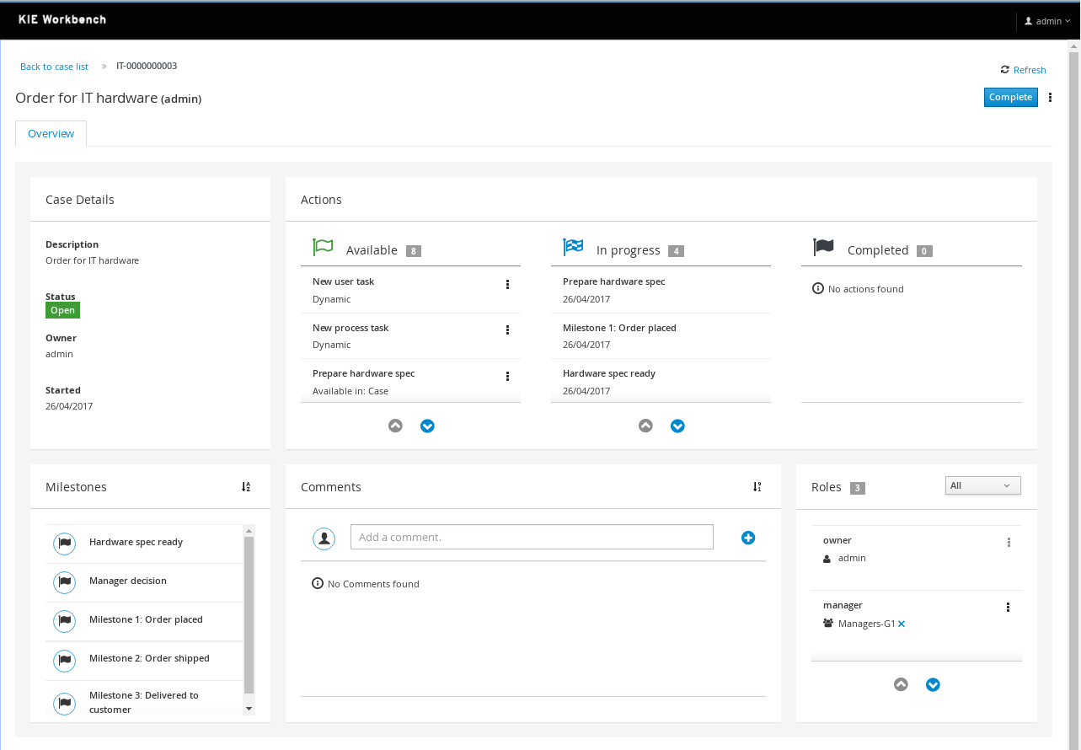
Task: Open the Roles filter dropdown set to All
Action: (982, 486)
